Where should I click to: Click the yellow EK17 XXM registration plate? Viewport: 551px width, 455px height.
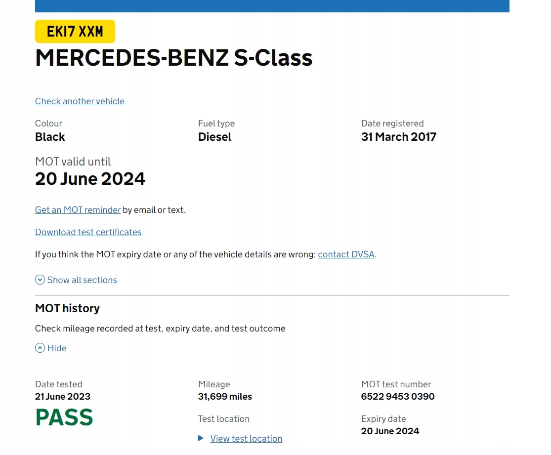pos(75,32)
